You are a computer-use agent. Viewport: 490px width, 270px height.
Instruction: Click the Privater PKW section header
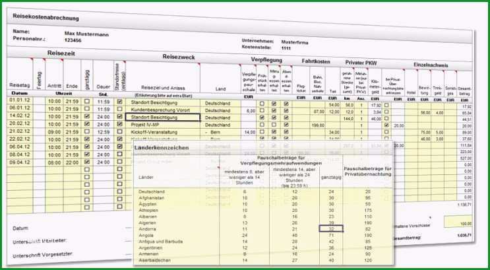coord(361,63)
